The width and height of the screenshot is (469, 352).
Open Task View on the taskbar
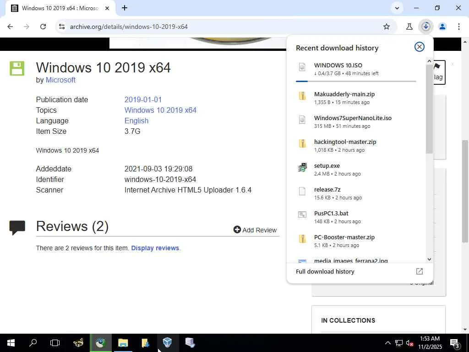click(x=55, y=343)
